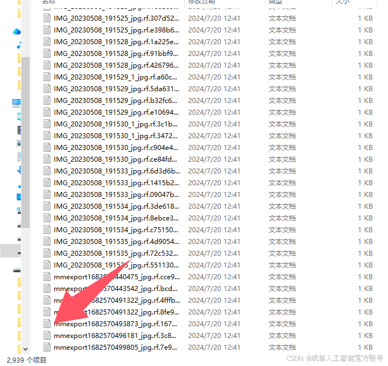The image size is (388, 366).
Task: Click 1 KB size of IMG_20230508_191529_1_jpg.rf.a60c row
Action: 366,77
